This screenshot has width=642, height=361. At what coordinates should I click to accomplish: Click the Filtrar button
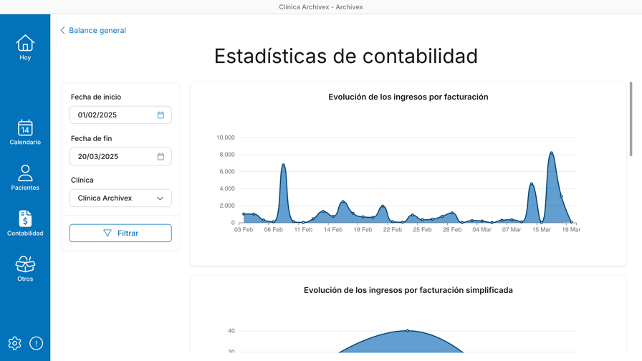pyautogui.click(x=120, y=233)
